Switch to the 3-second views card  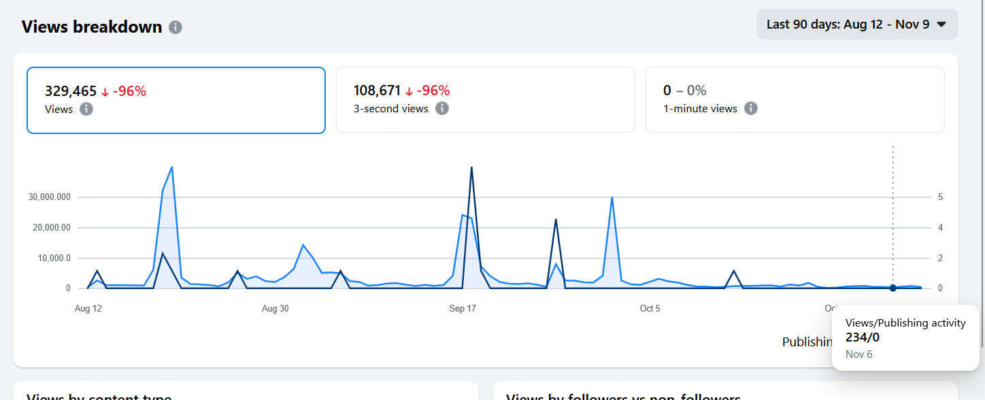pyautogui.click(x=485, y=100)
